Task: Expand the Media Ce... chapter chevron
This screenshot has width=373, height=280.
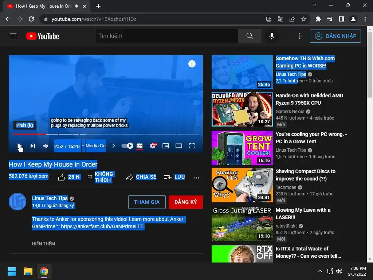Action: tap(114, 146)
